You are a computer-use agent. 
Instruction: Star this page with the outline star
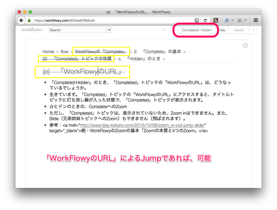pos(245,45)
